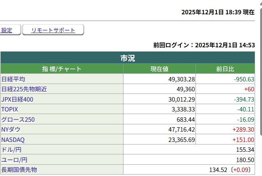Click the TOPIX link
Screen dimensions: 262x176
click(10, 109)
